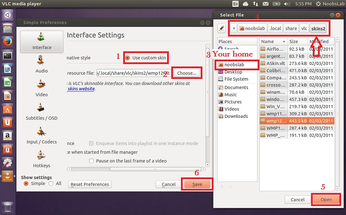Sort files by Size column header
This screenshot has width=346, height=215.
tap(298, 41)
